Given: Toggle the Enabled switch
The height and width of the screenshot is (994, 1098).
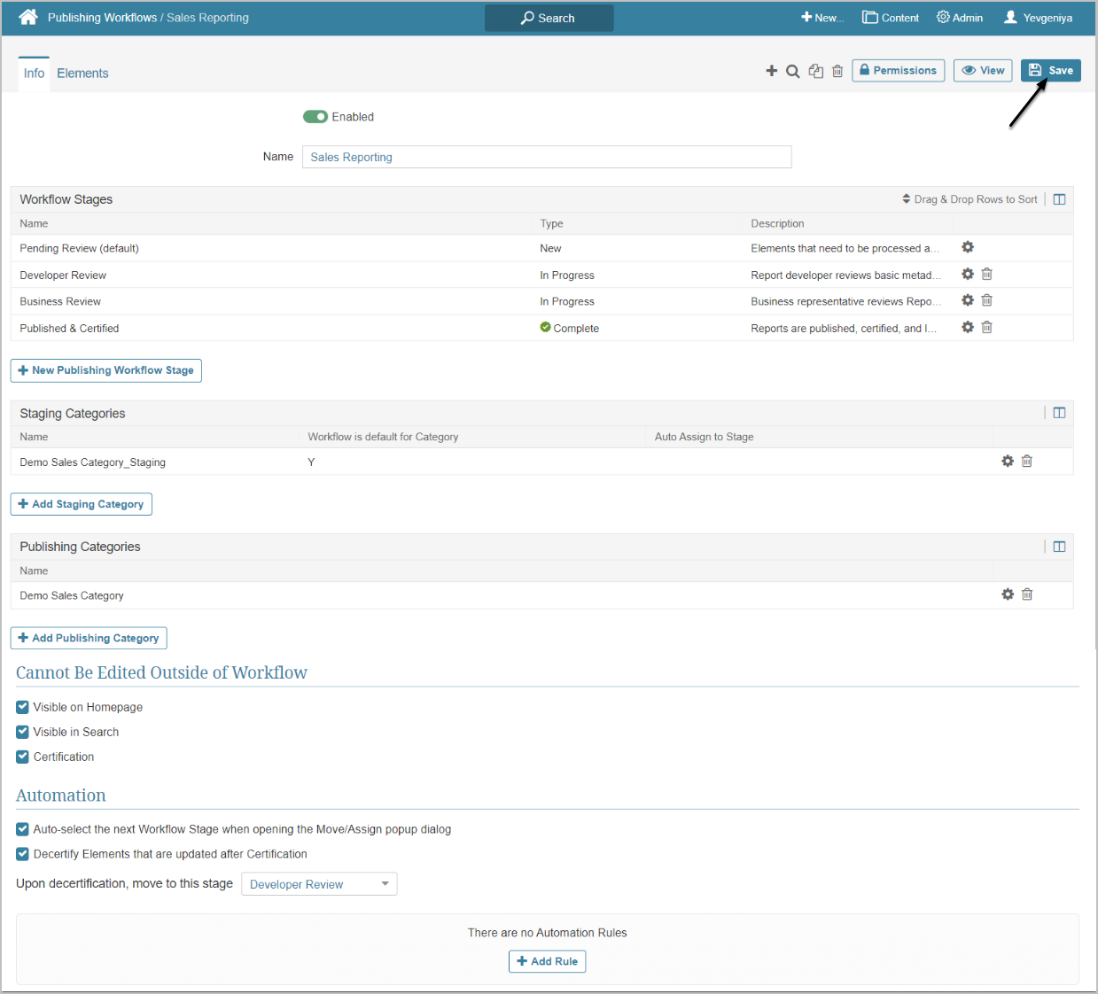Looking at the screenshot, I should coord(315,117).
